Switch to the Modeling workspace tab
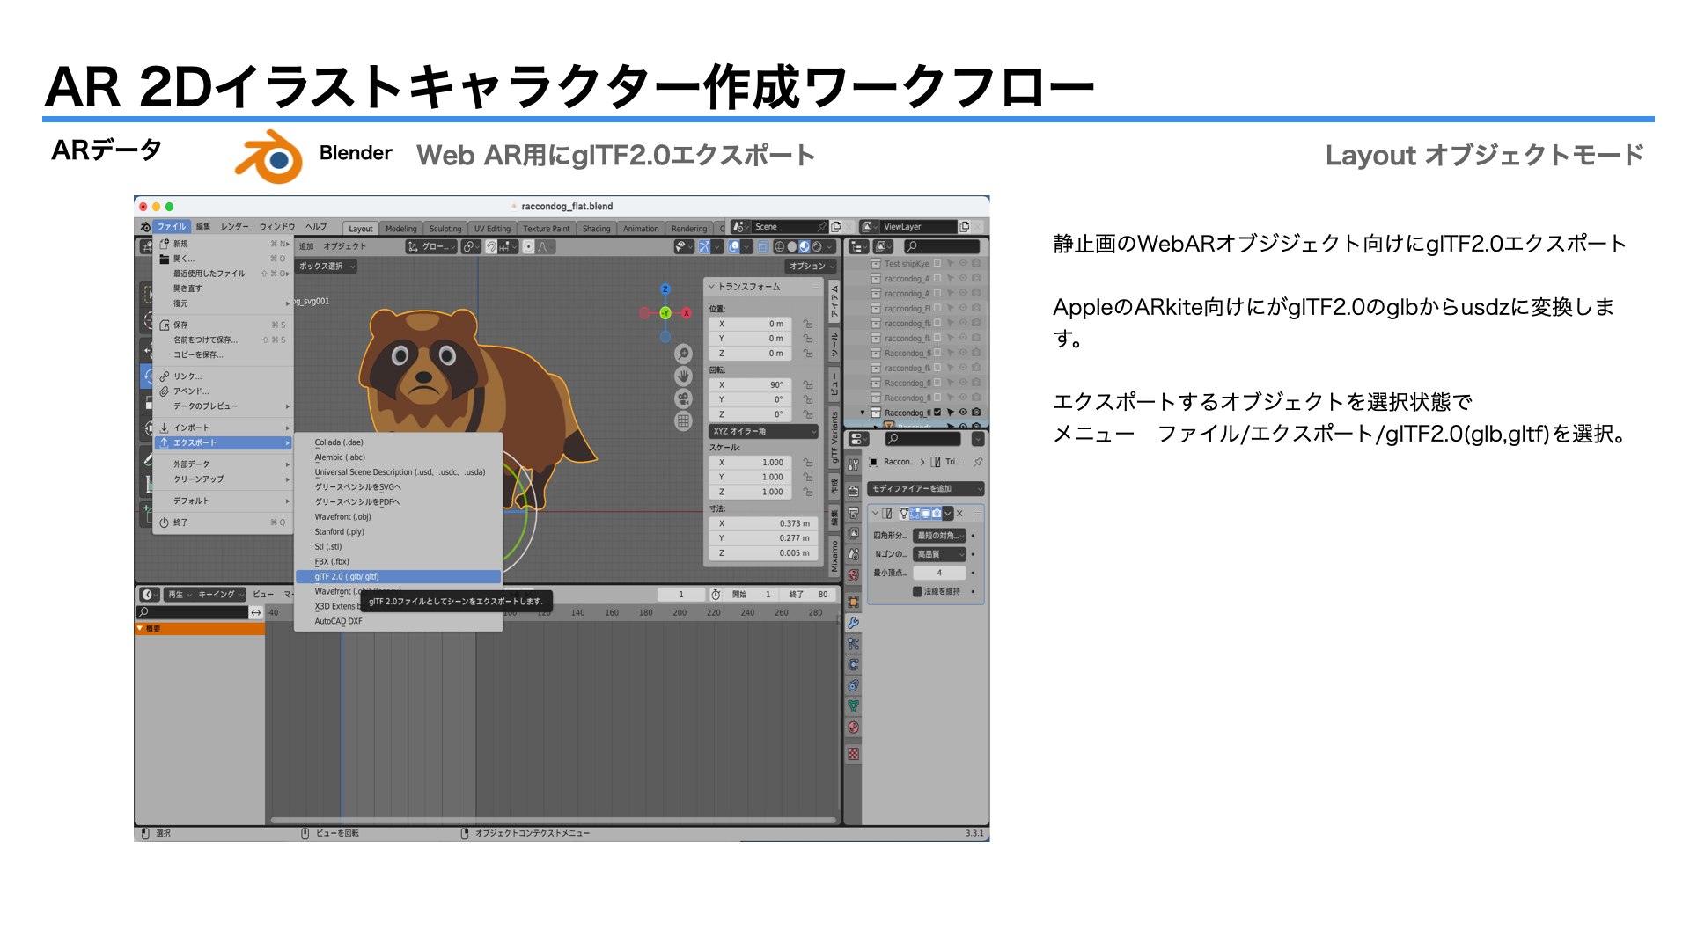The image size is (1690, 950). pyautogui.click(x=400, y=229)
